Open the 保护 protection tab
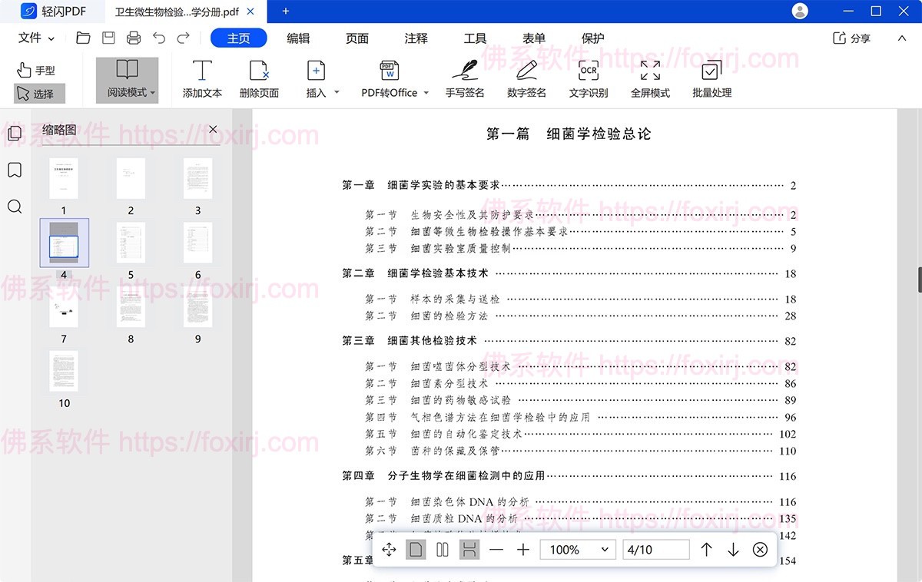 pyautogui.click(x=592, y=37)
